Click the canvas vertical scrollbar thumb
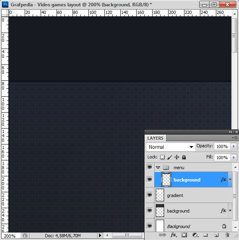 (234, 35)
